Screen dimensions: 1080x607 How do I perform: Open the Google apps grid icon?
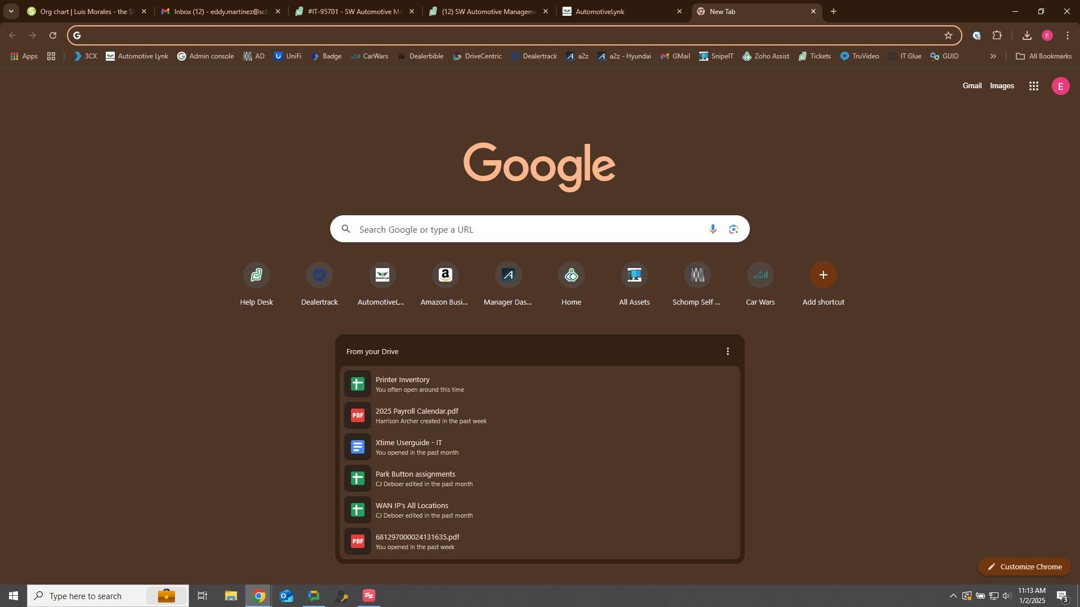pos(1033,86)
